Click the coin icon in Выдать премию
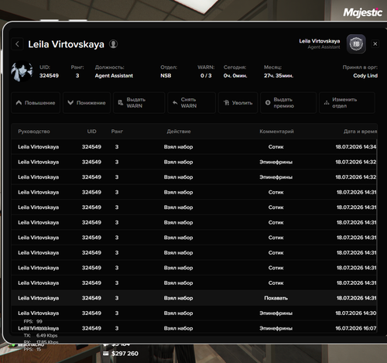This screenshot has width=387, height=363. pyautogui.click(x=268, y=103)
